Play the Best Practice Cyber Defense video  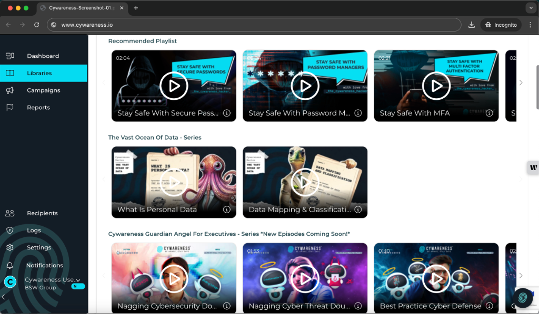coord(436,279)
